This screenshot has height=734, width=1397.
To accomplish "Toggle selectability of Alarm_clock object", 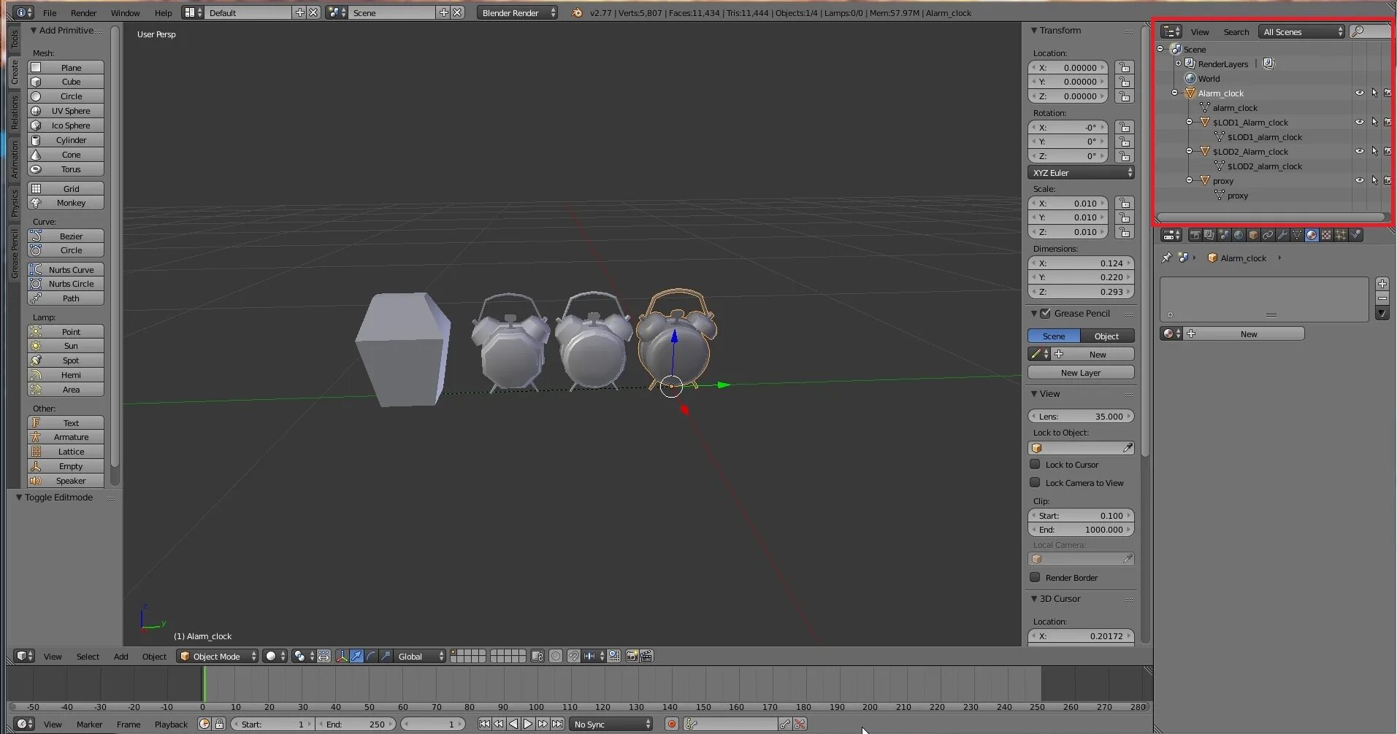I will pyautogui.click(x=1374, y=93).
